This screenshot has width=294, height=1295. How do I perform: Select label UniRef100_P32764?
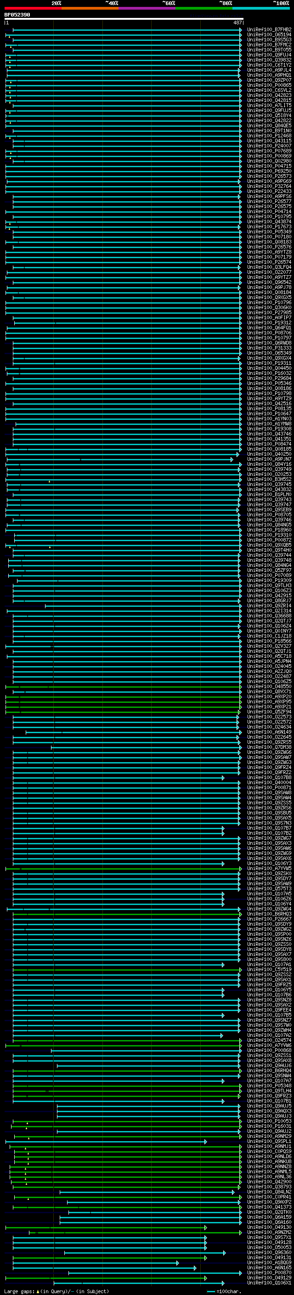click(x=269, y=187)
